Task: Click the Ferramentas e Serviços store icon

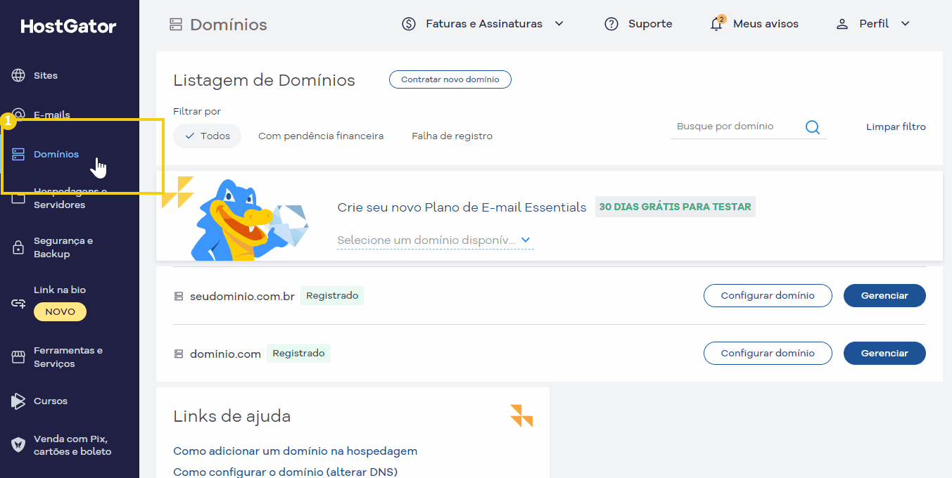Action: pos(18,357)
